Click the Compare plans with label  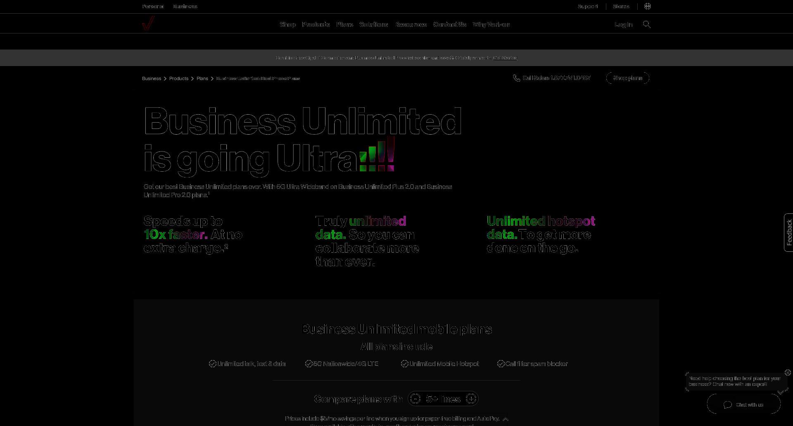(358, 399)
